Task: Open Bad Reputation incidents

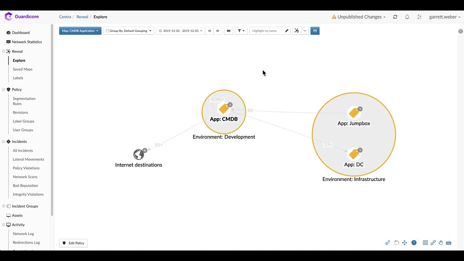Action: tap(25, 186)
